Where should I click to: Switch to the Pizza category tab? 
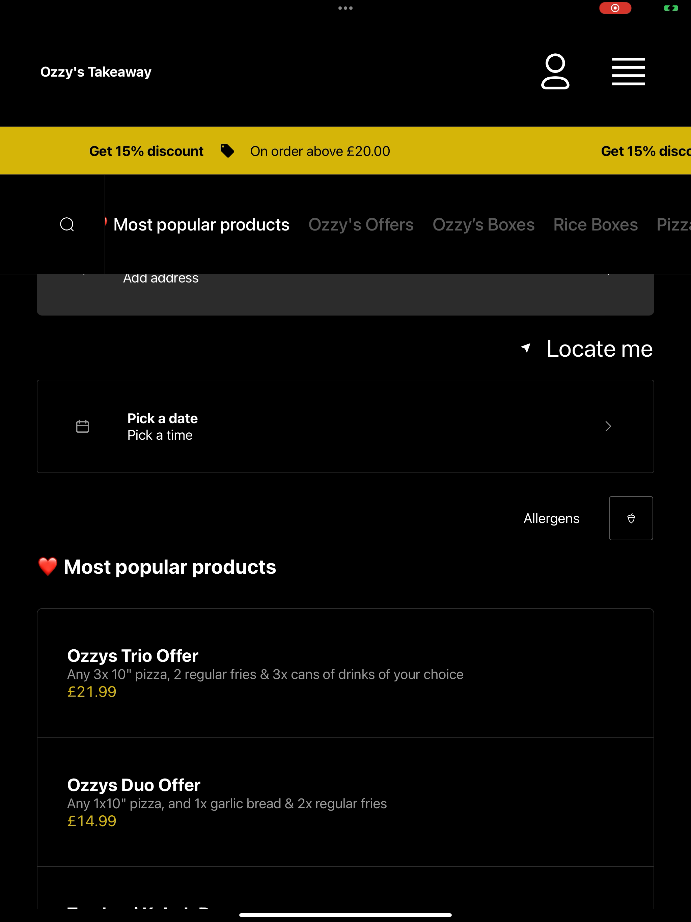(674, 225)
